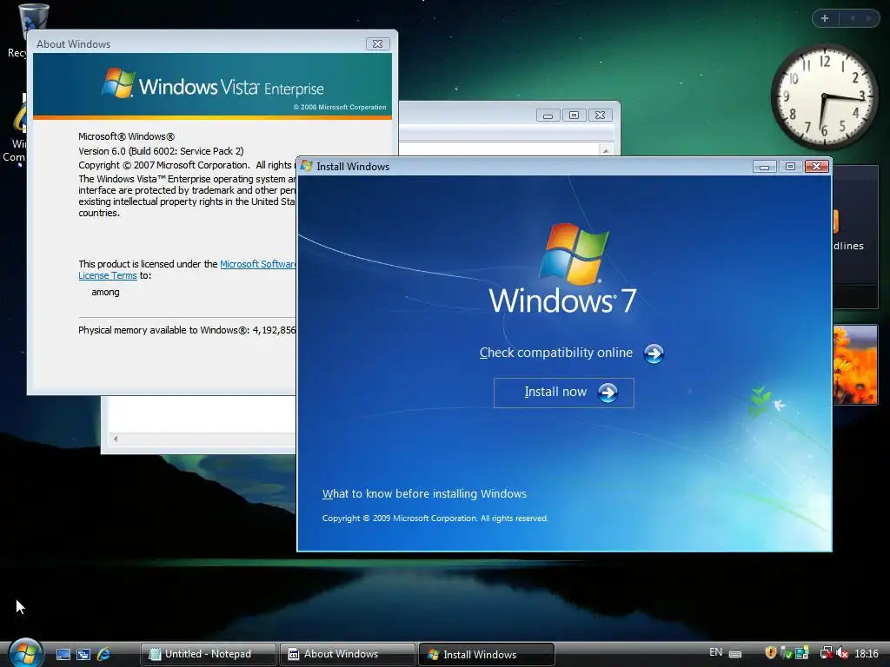Click the Install Windows title bar icon
The width and height of the screenshot is (890, 667).
pyautogui.click(x=307, y=166)
